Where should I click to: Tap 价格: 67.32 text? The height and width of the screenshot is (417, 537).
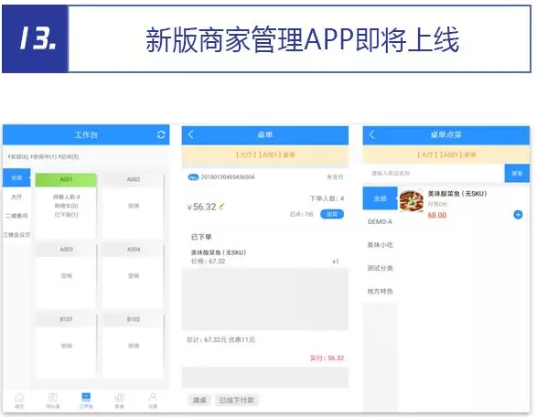(208, 262)
